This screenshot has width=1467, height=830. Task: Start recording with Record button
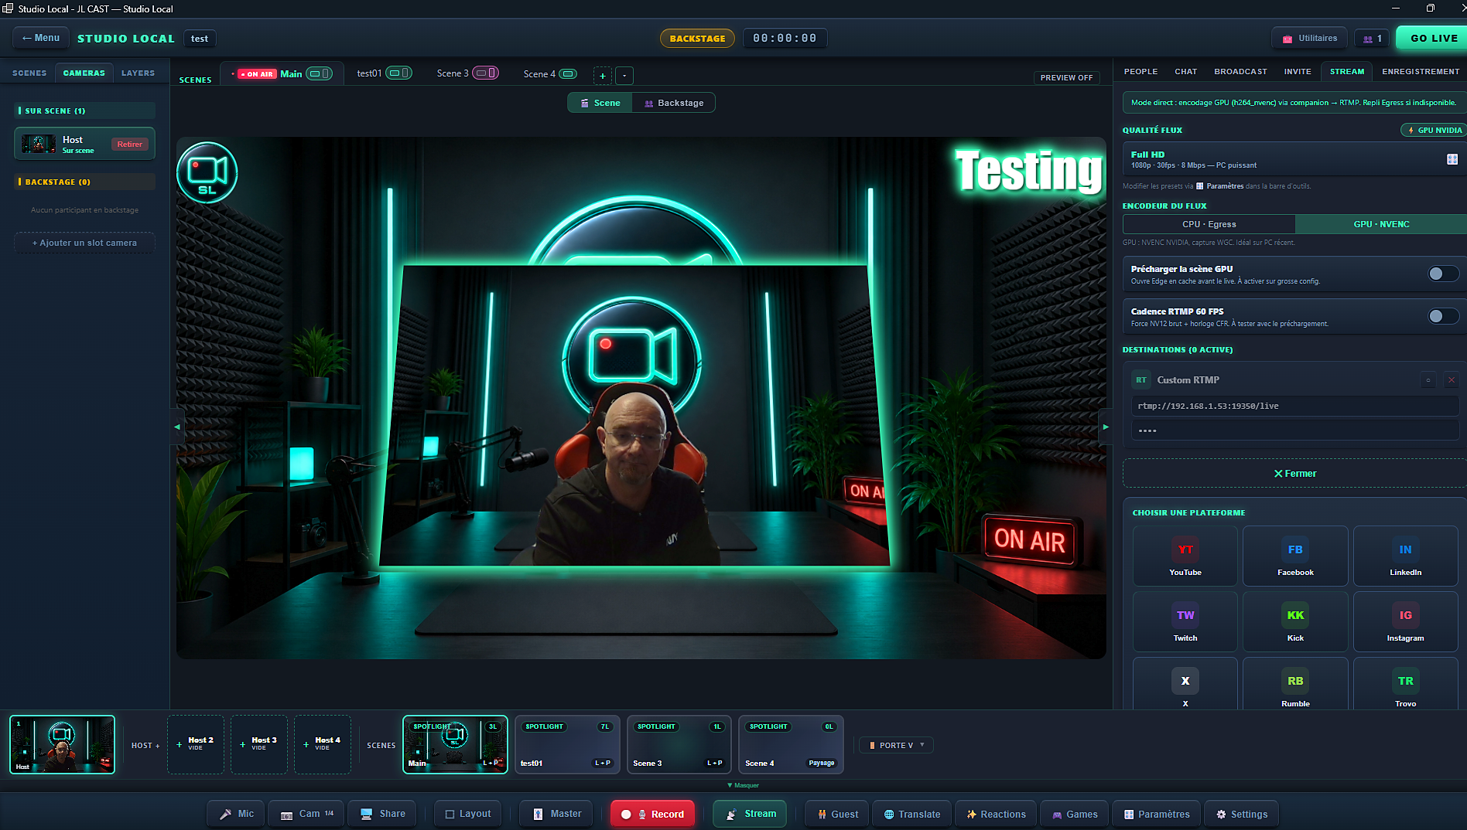pos(652,814)
